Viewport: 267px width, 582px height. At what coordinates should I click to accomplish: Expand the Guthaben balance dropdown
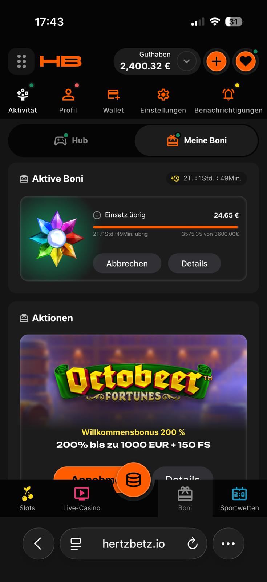[x=186, y=61]
